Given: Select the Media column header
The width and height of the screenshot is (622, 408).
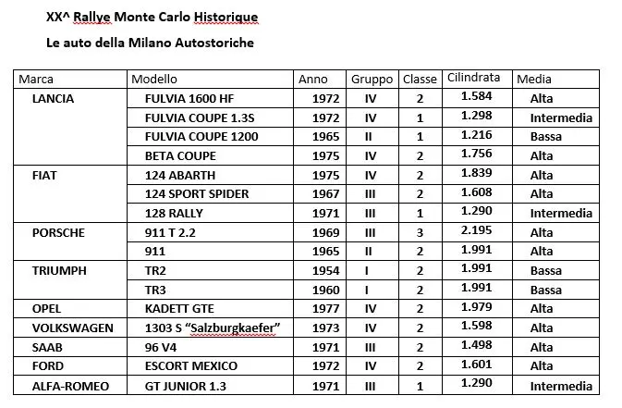Looking at the screenshot, I should point(534,80).
